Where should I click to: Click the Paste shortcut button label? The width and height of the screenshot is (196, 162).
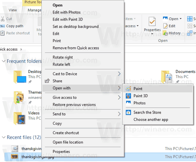18,33
